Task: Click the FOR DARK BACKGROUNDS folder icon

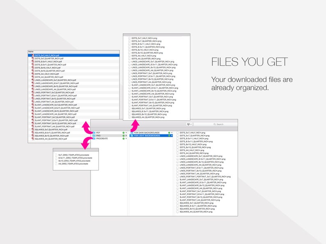Action: pyautogui.click(x=132, y=133)
